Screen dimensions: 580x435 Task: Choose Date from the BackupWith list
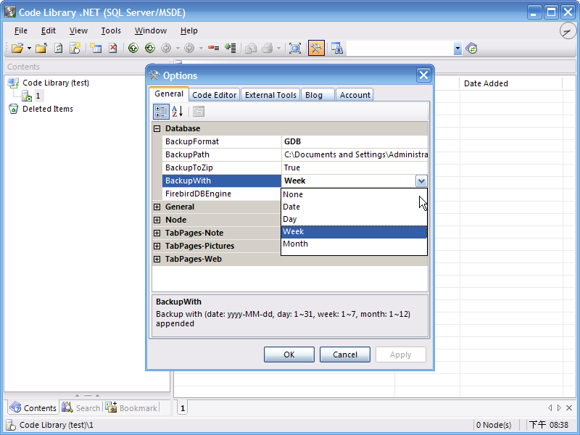pyautogui.click(x=354, y=207)
